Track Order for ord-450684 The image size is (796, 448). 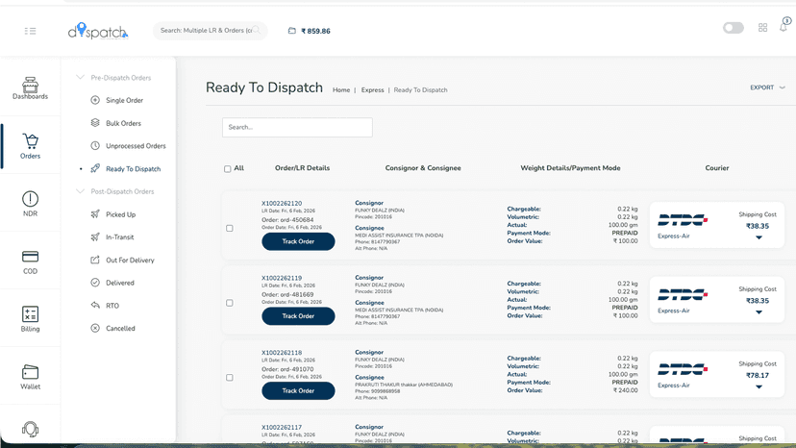[298, 241]
